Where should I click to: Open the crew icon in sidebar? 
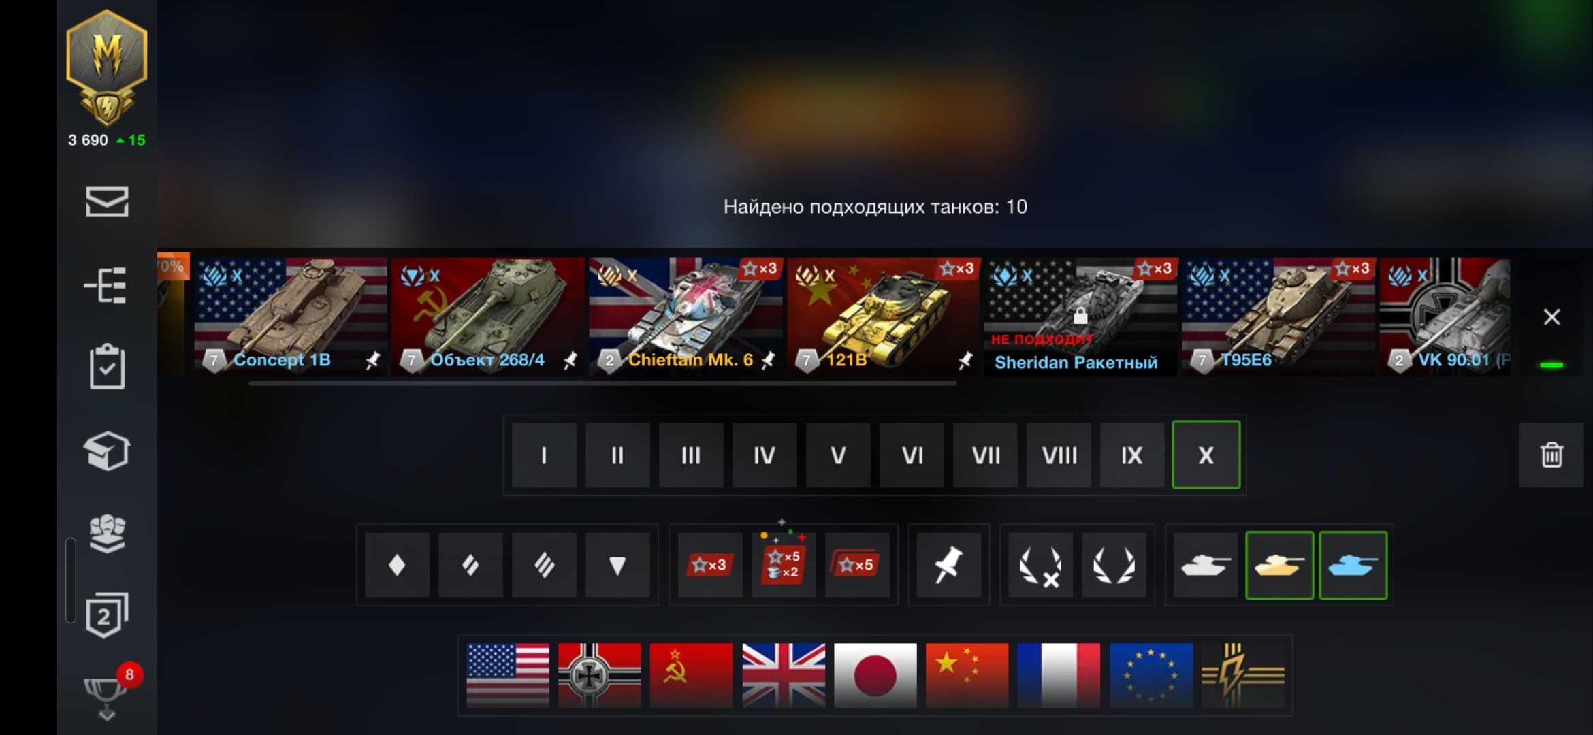click(x=107, y=534)
